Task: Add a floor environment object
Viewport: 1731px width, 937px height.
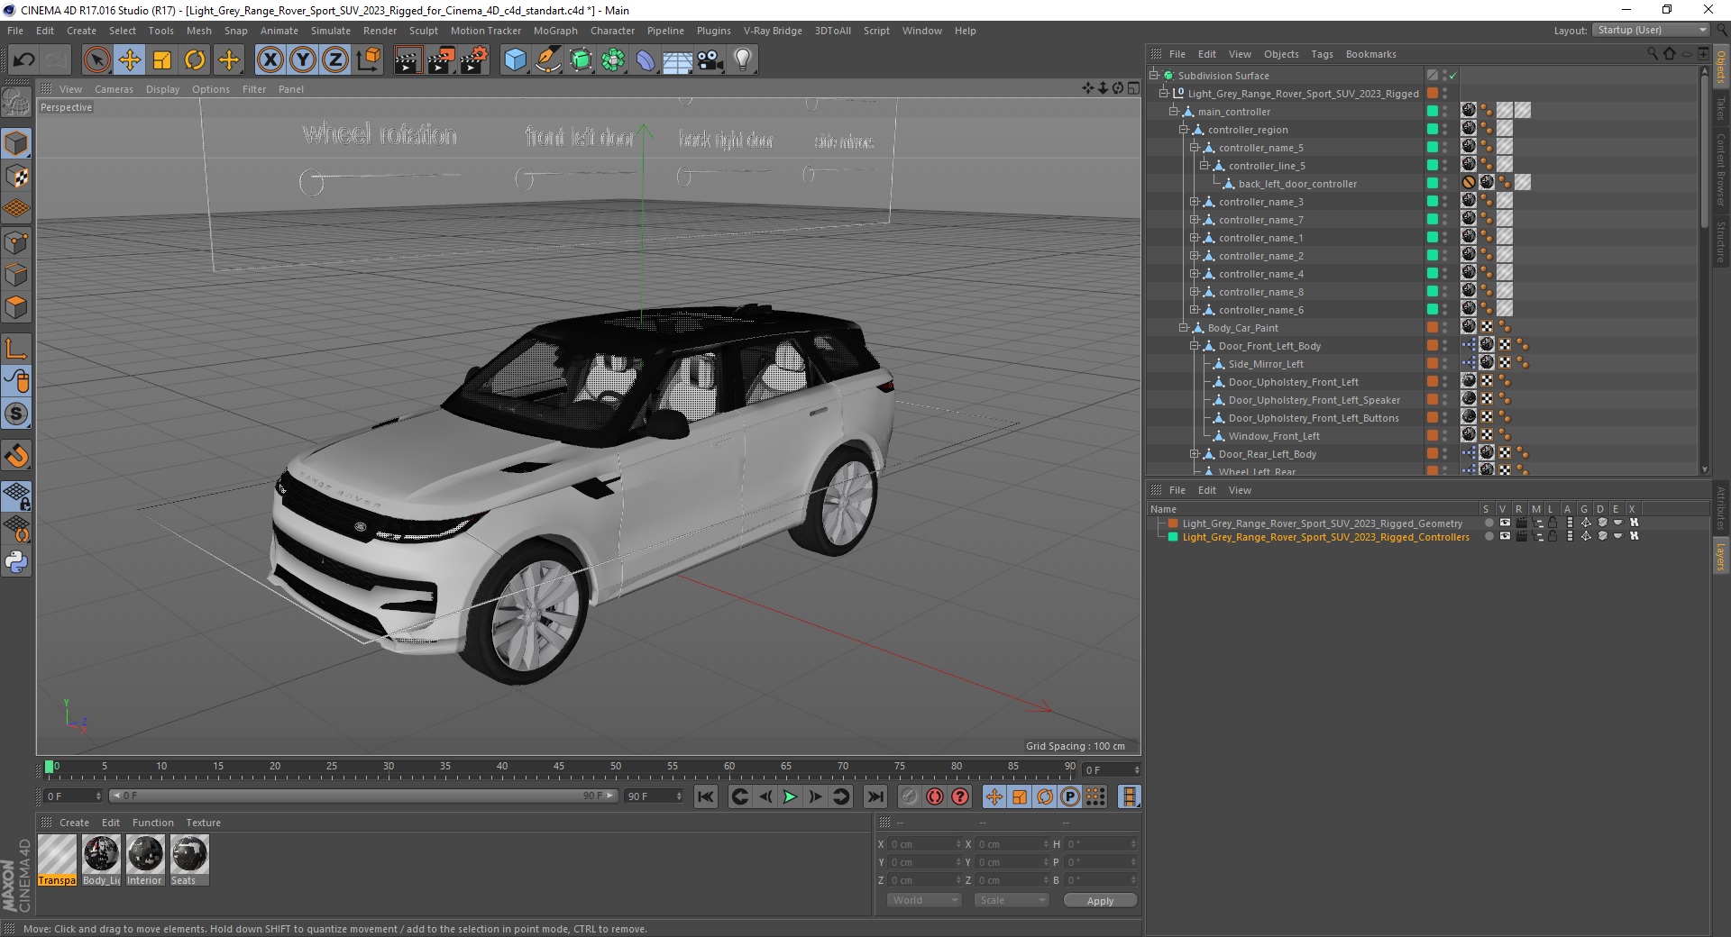Action: point(677,60)
